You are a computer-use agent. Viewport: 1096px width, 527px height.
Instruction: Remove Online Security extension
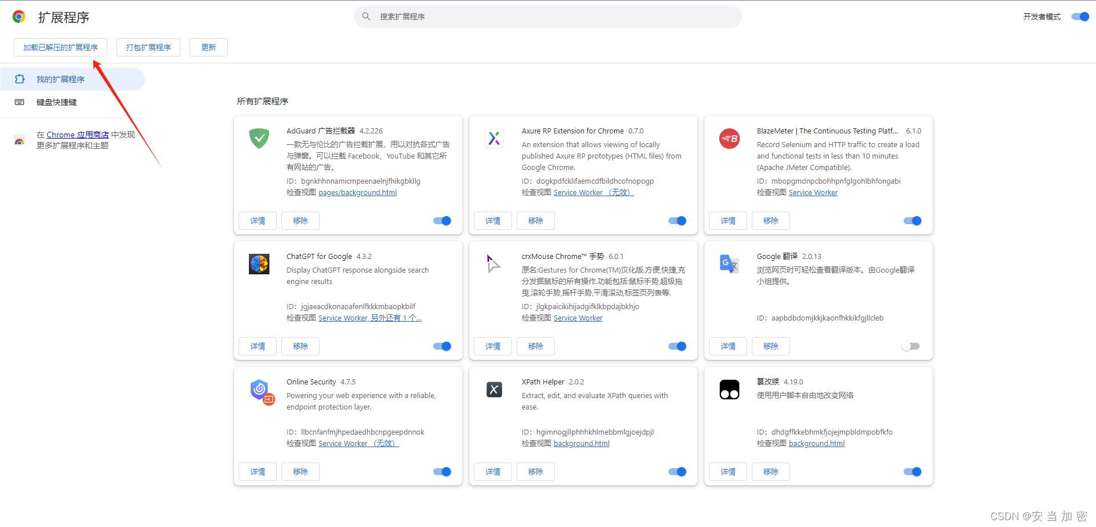pos(300,472)
